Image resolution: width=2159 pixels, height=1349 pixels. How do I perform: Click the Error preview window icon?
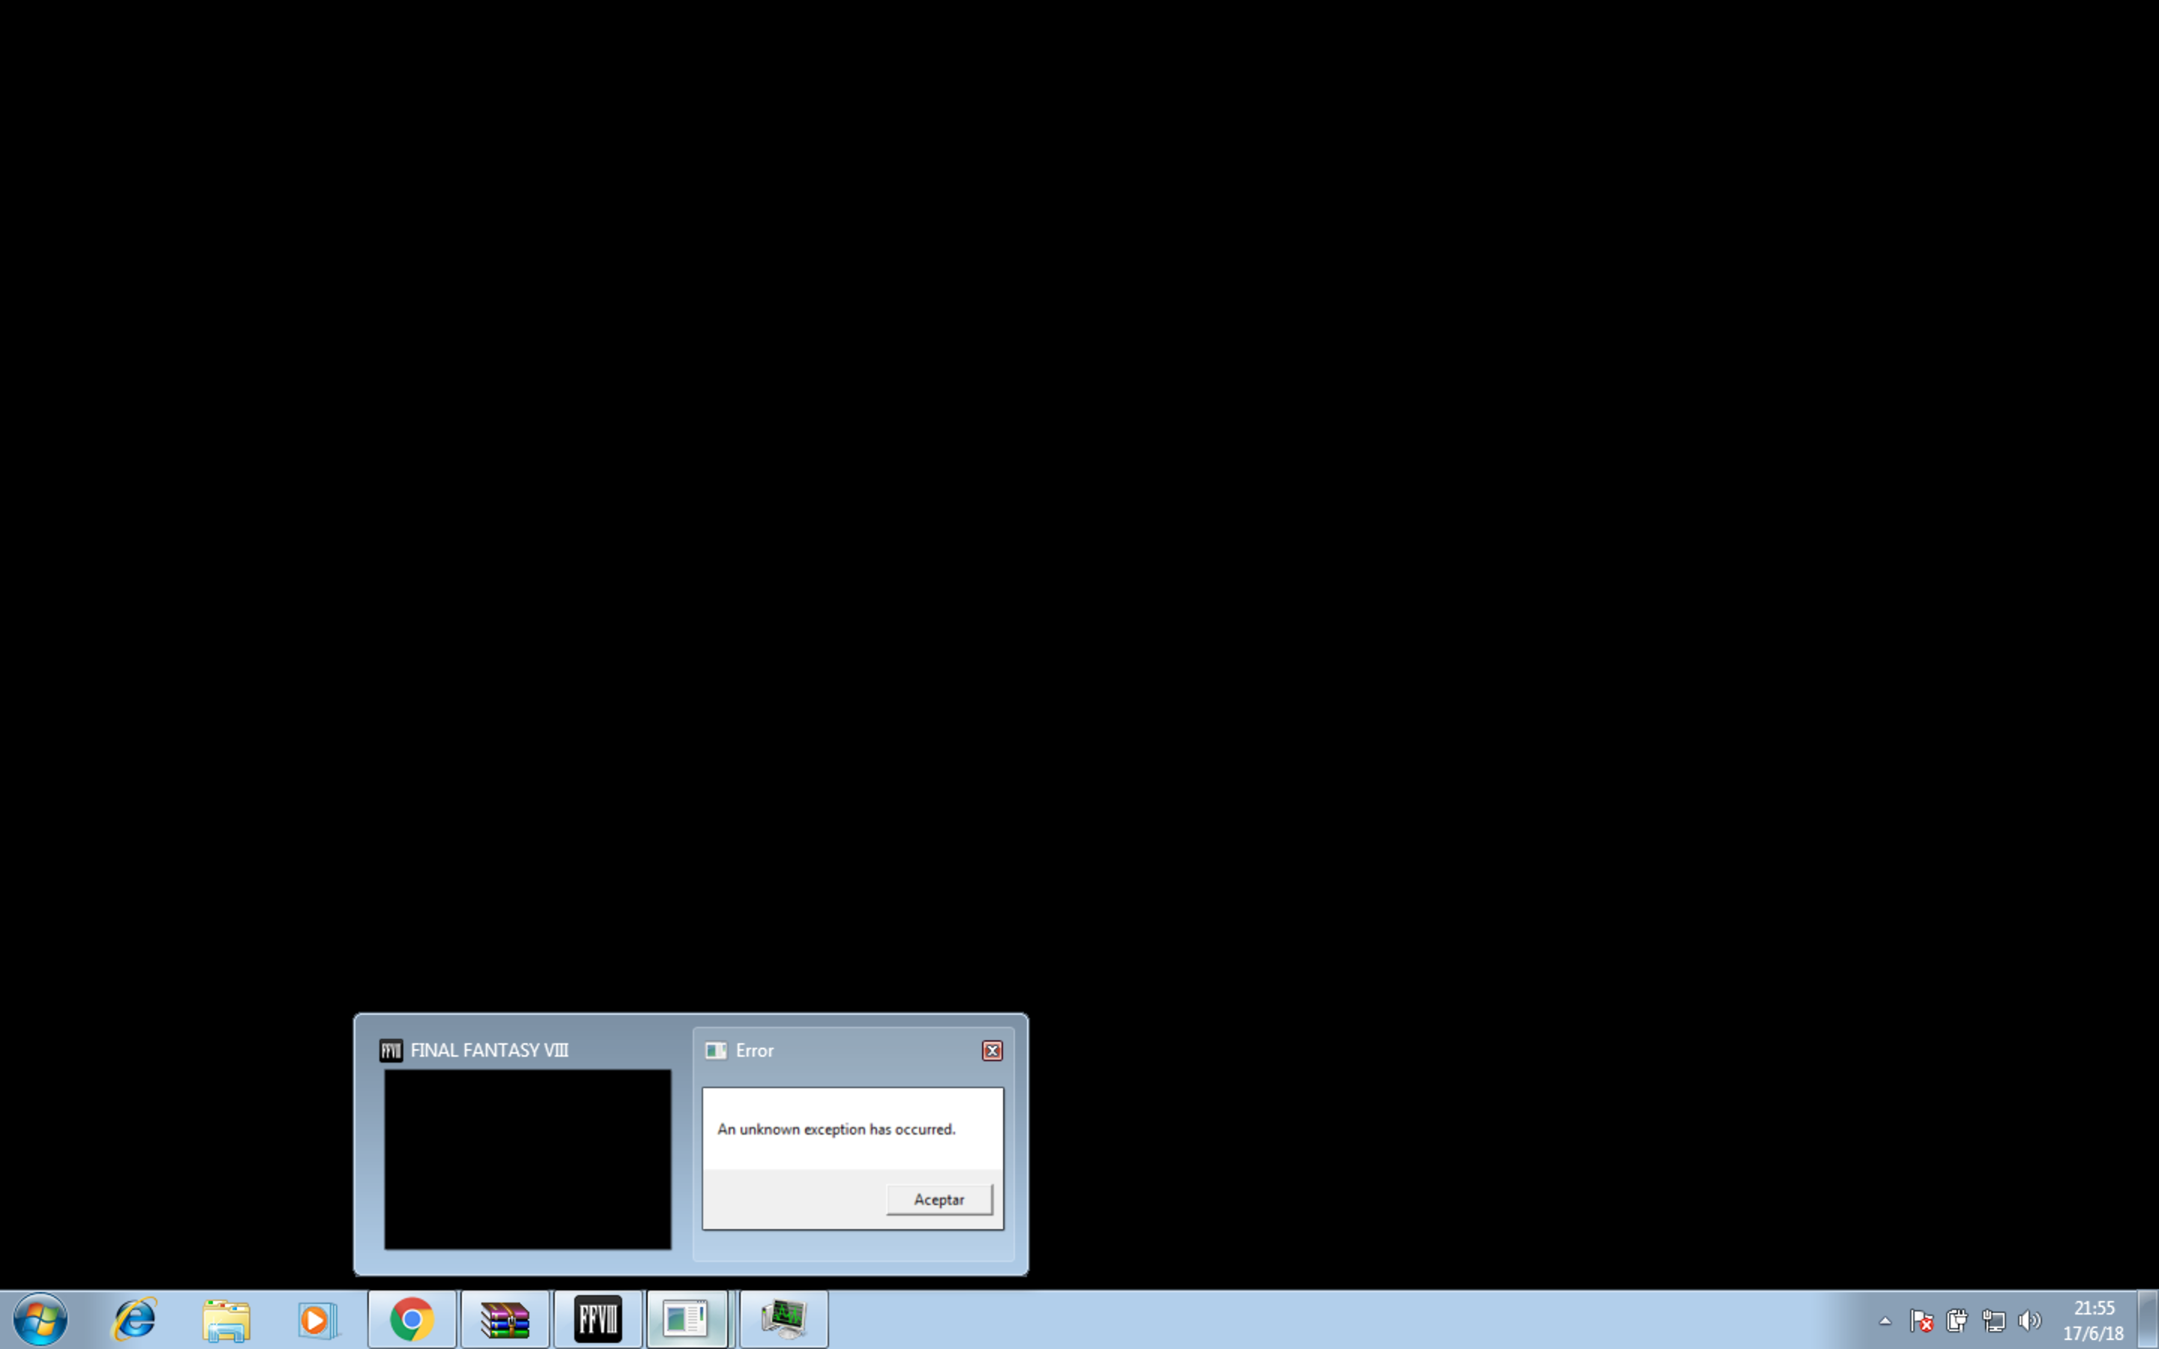[715, 1050]
